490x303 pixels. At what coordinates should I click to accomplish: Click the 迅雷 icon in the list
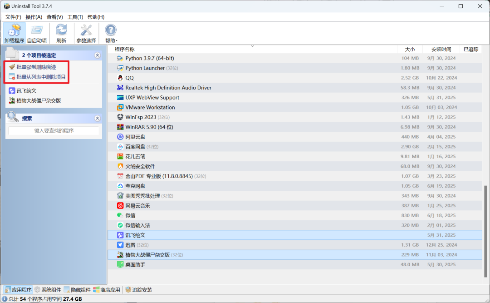(x=120, y=245)
